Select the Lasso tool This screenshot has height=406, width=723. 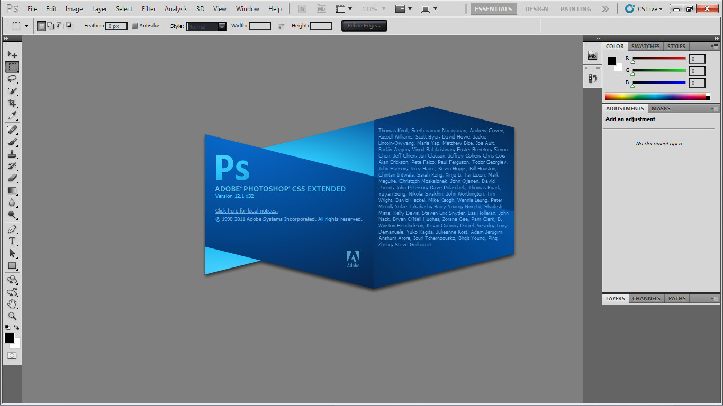(x=12, y=79)
